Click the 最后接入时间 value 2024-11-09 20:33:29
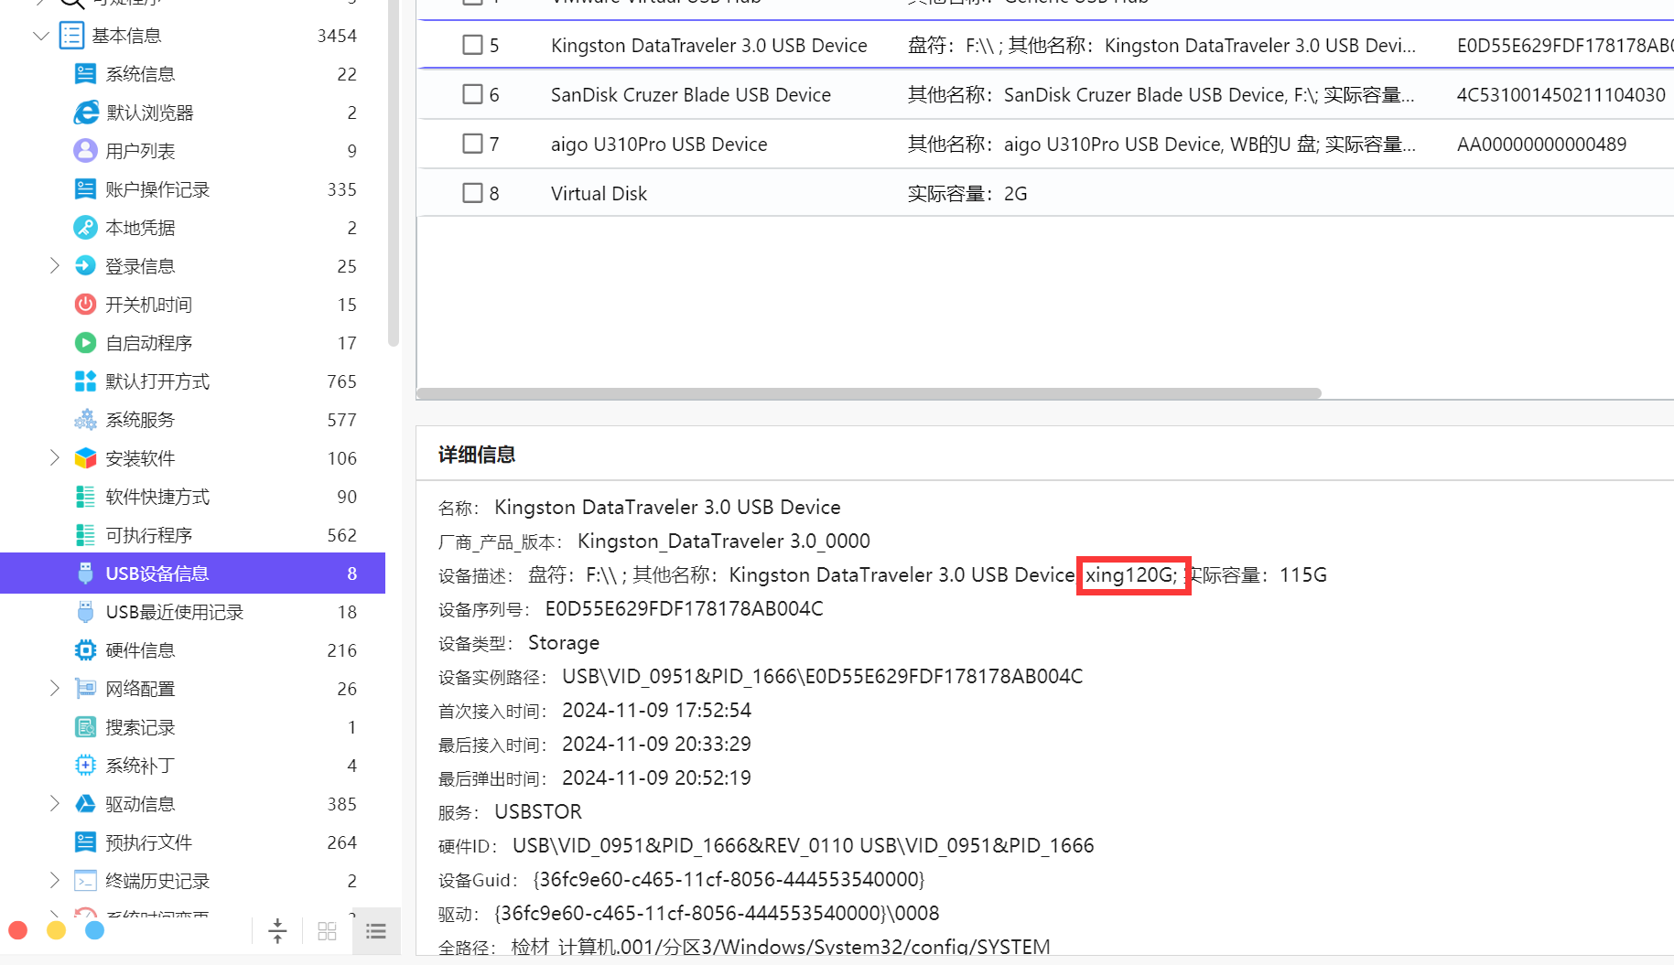 click(656, 744)
